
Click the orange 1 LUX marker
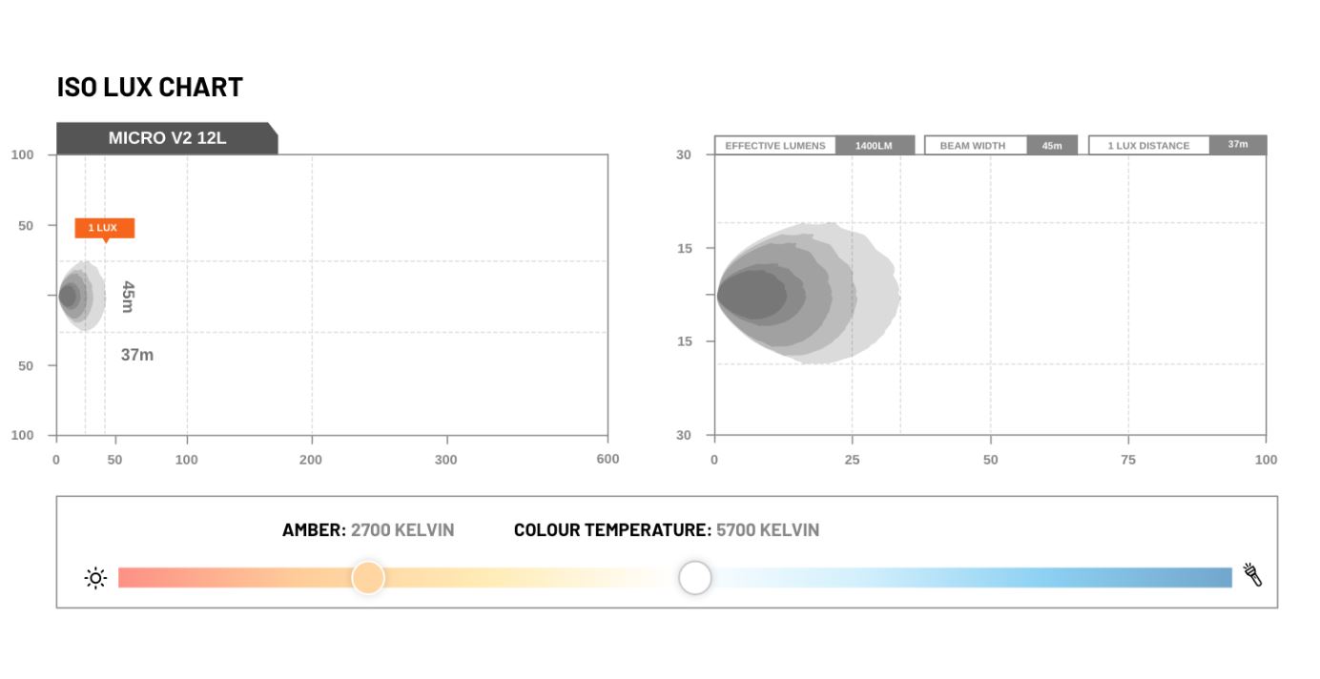[104, 229]
